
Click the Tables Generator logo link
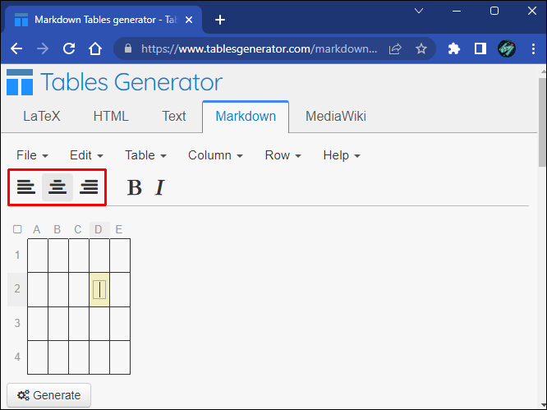[x=115, y=82]
